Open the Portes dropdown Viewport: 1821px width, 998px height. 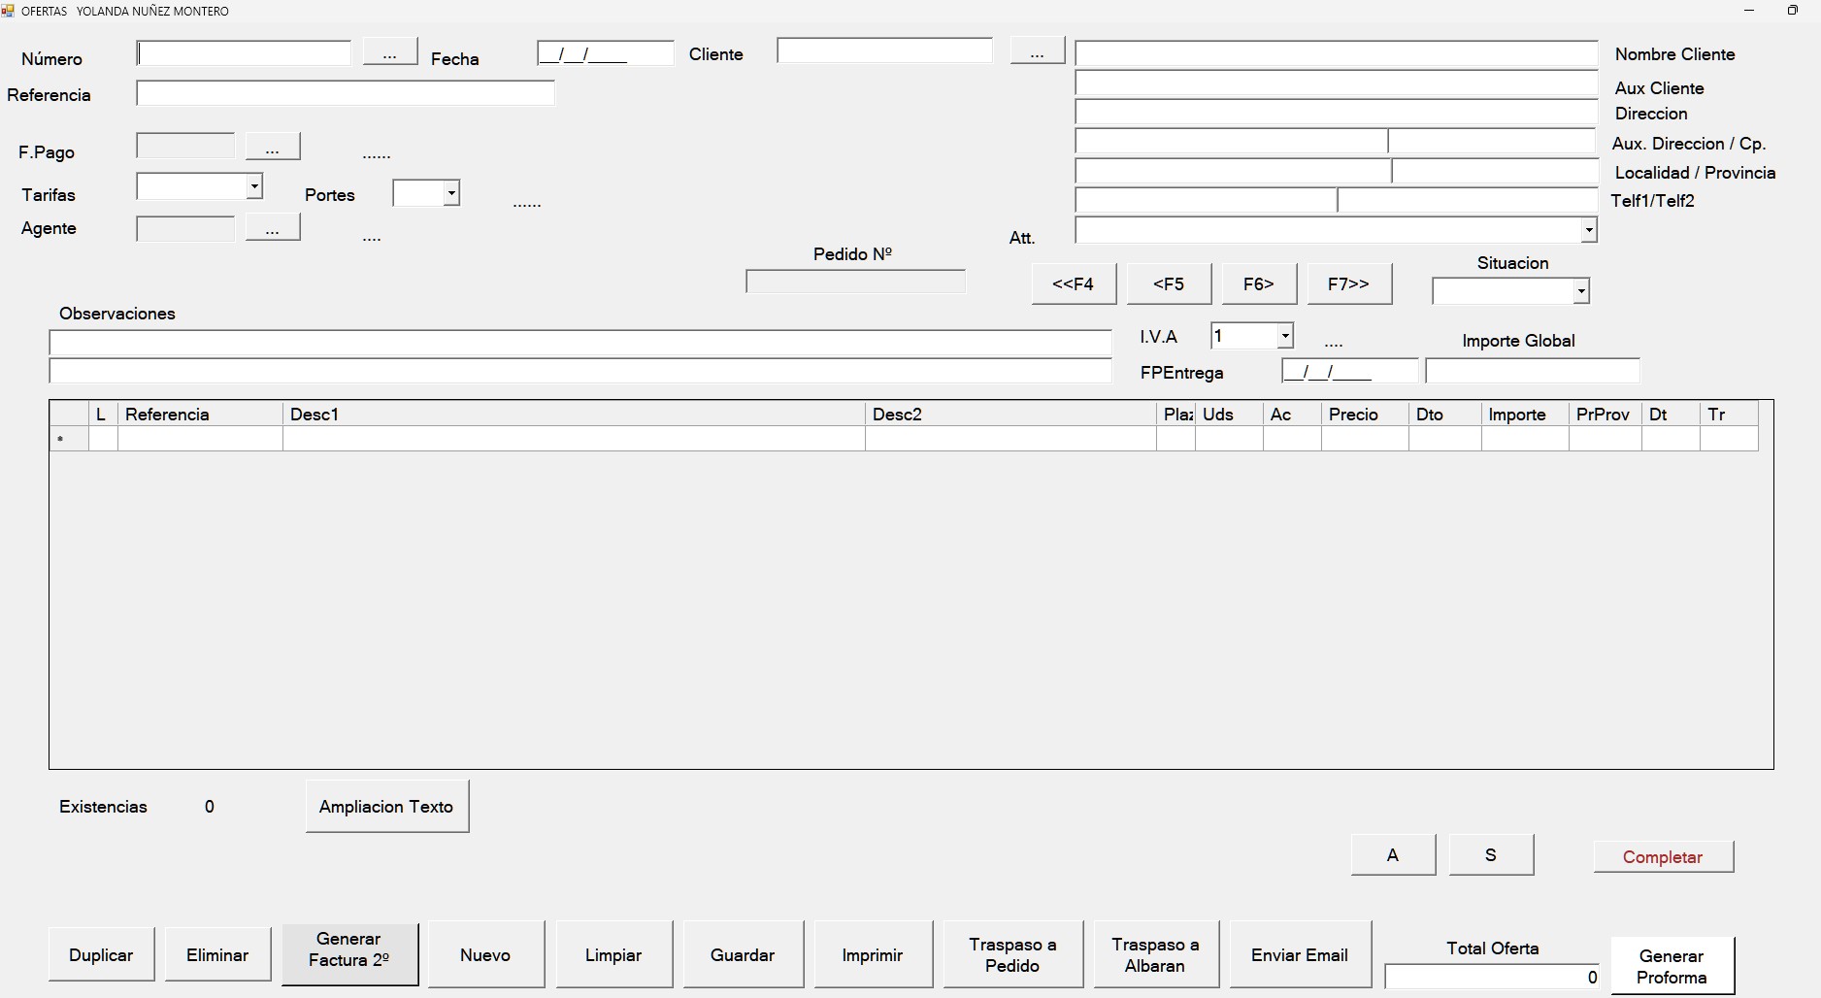click(450, 193)
